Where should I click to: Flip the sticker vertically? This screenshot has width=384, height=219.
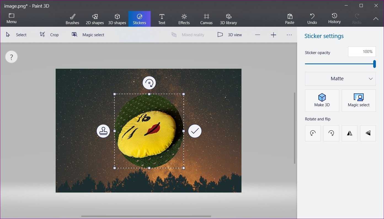(x=368, y=133)
